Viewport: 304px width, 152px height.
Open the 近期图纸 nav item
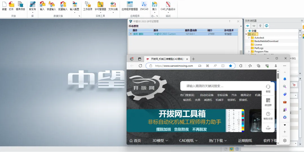pos(245,140)
